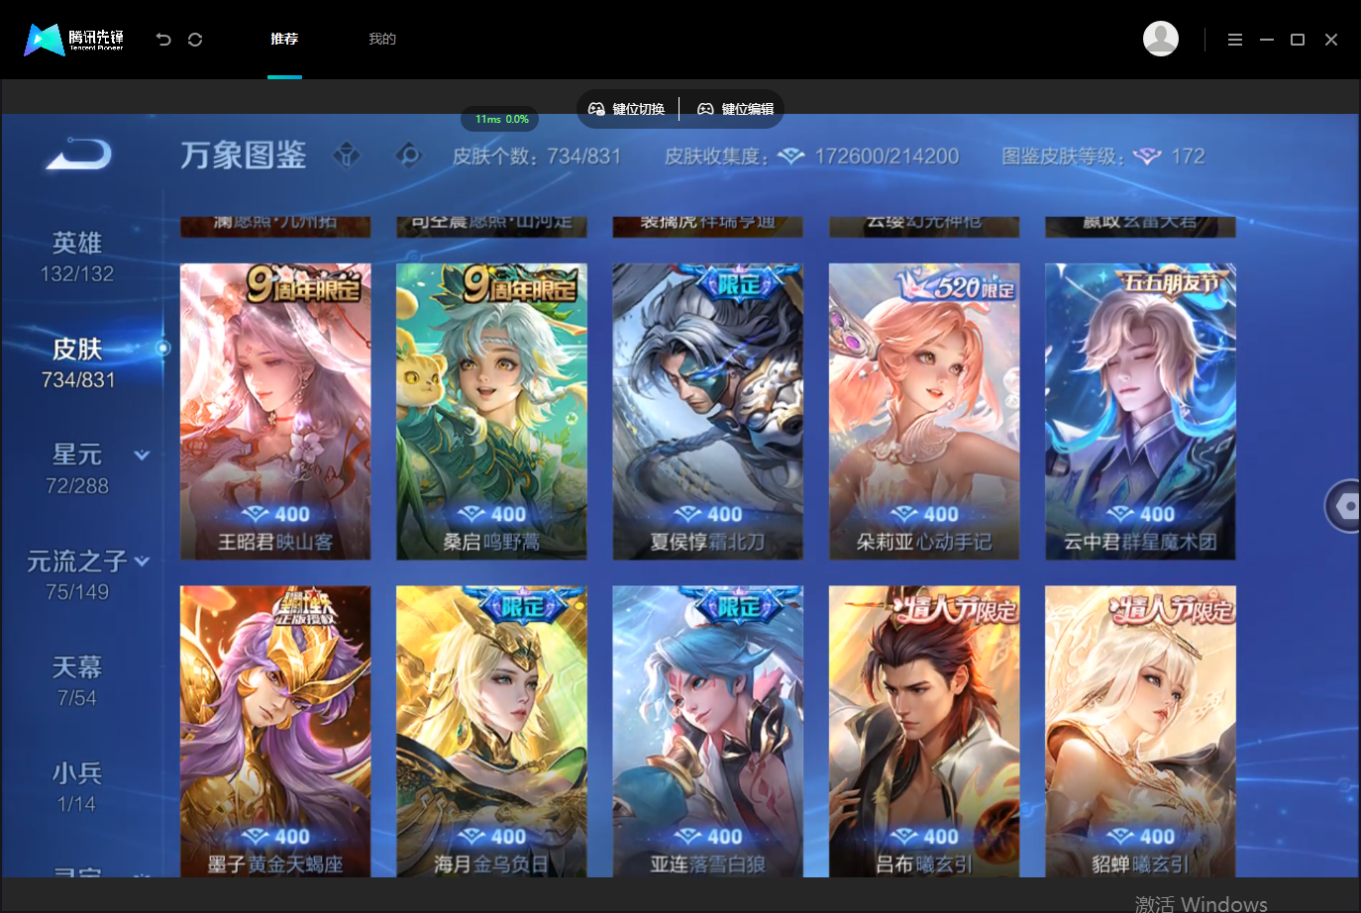Click the 172600/214200 collection value

[887, 156]
